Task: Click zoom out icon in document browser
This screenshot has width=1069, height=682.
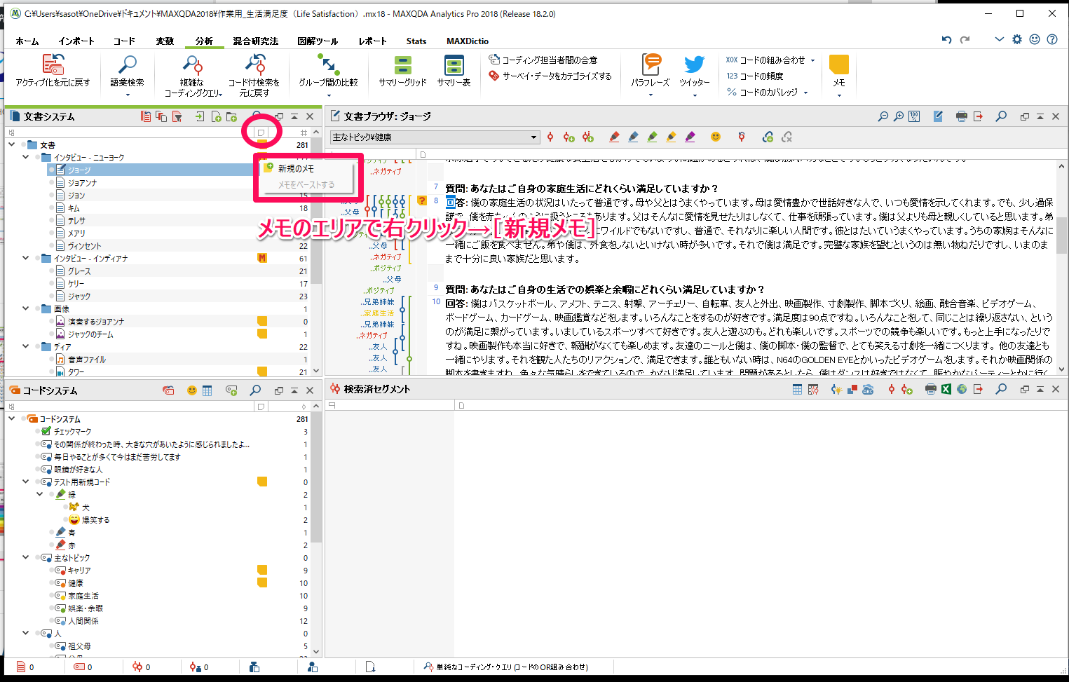Action: [x=883, y=116]
